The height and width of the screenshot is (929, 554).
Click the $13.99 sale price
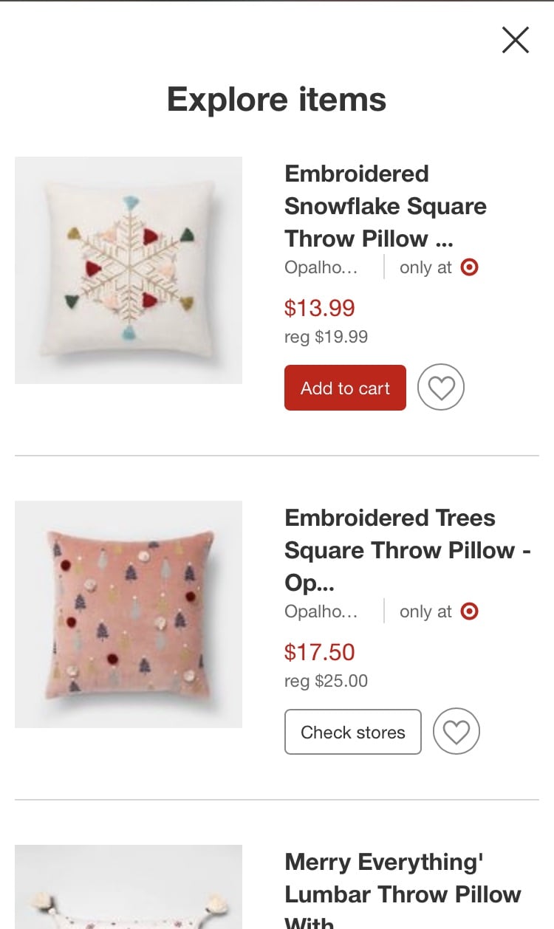(x=319, y=307)
